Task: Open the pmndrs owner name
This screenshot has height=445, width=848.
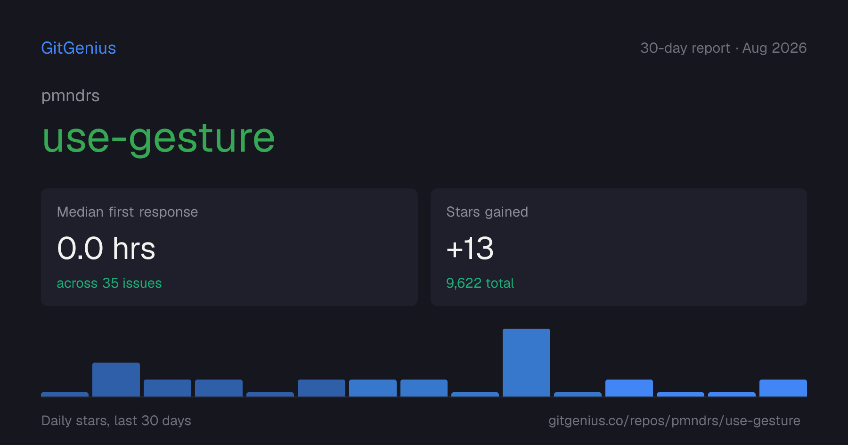Action: (x=71, y=96)
